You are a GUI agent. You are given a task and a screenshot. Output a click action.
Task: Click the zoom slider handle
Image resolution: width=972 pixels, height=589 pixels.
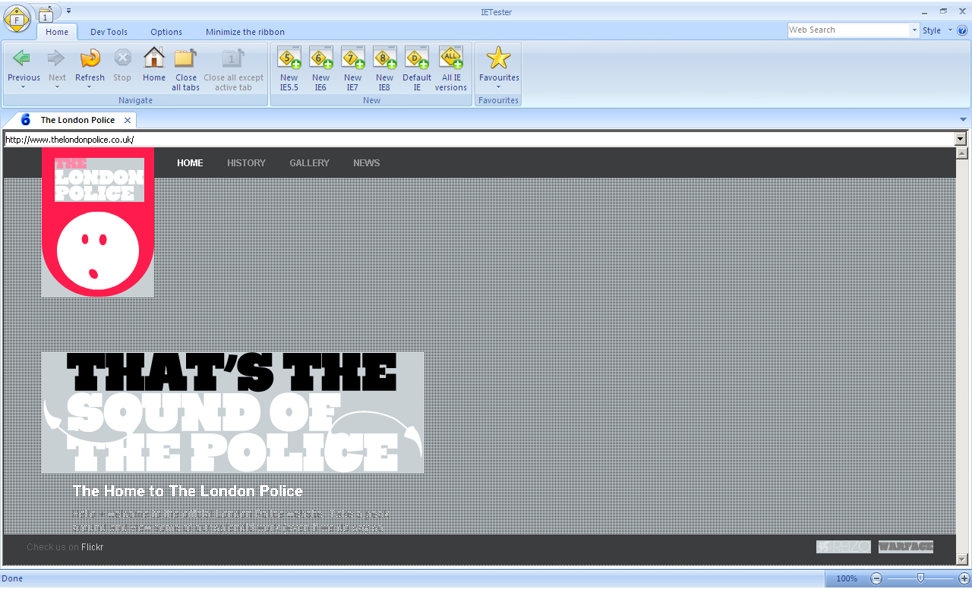[920, 578]
